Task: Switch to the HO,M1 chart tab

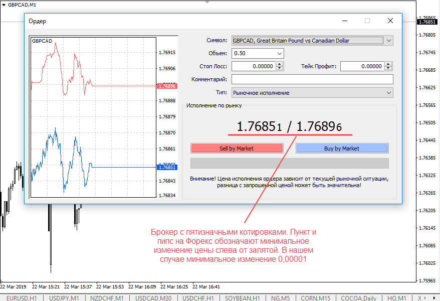Action: pos(397,298)
